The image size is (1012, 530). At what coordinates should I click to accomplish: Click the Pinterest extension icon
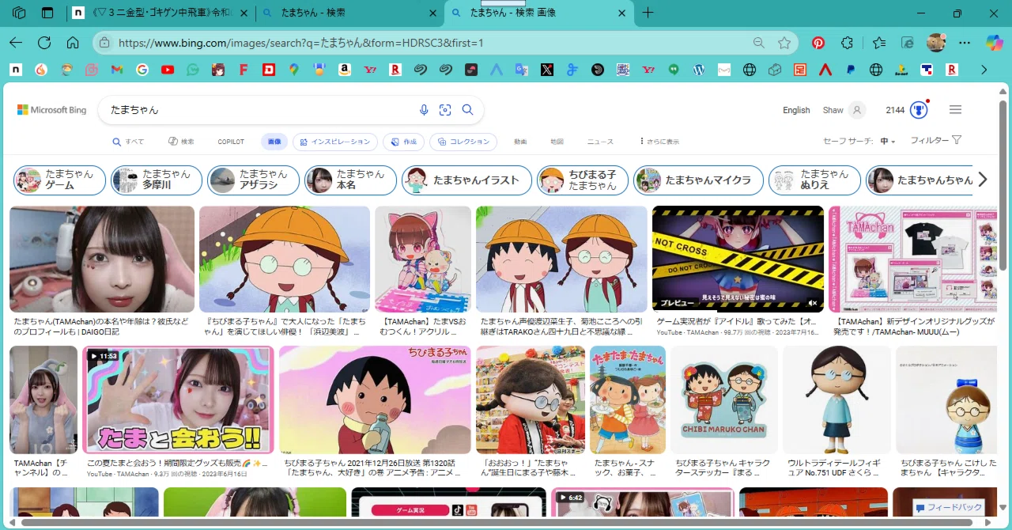818,43
